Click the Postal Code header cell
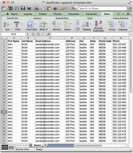The width and height of the screenshot is (133, 153). [105, 41]
